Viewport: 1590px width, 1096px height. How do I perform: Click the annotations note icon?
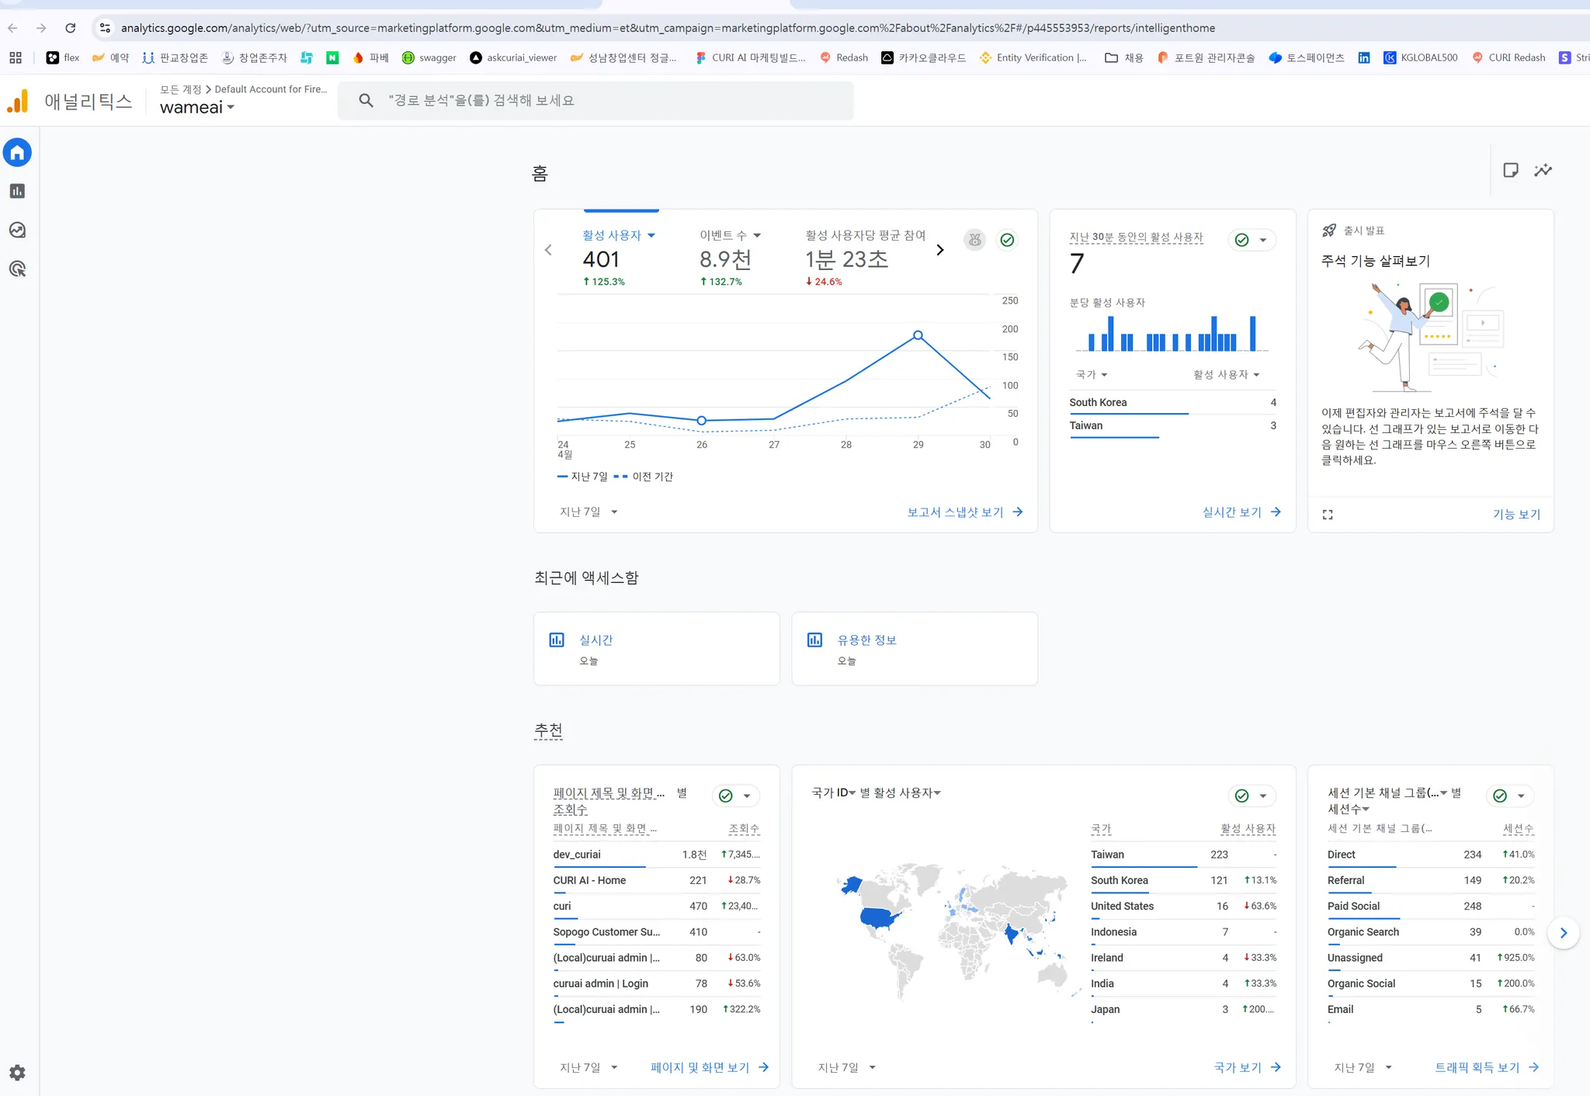tap(1510, 170)
